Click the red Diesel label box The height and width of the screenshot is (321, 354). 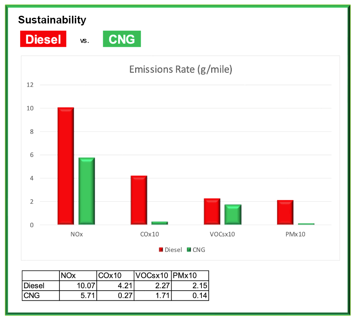[43, 39]
